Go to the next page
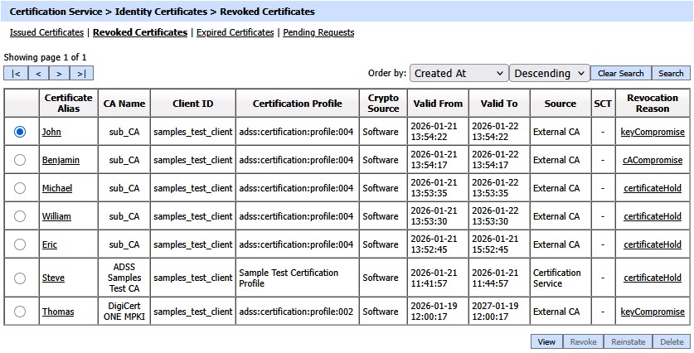 pyautogui.click(x=60, y=74)
